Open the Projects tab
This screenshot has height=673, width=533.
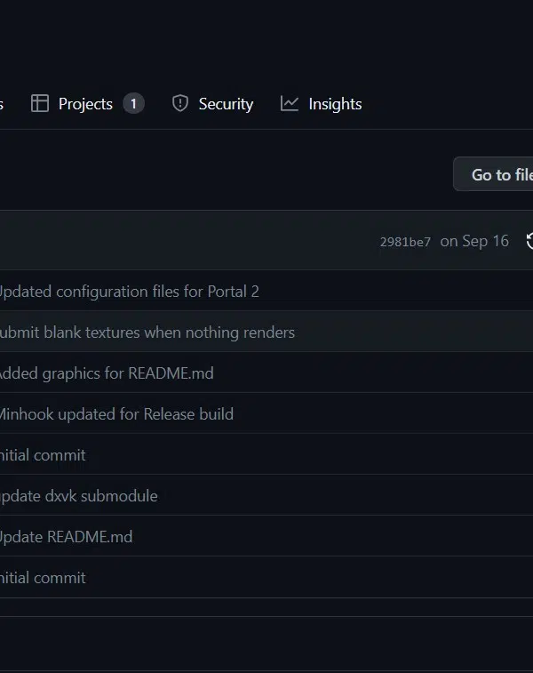pyautogui.click(x=87, y=103)
